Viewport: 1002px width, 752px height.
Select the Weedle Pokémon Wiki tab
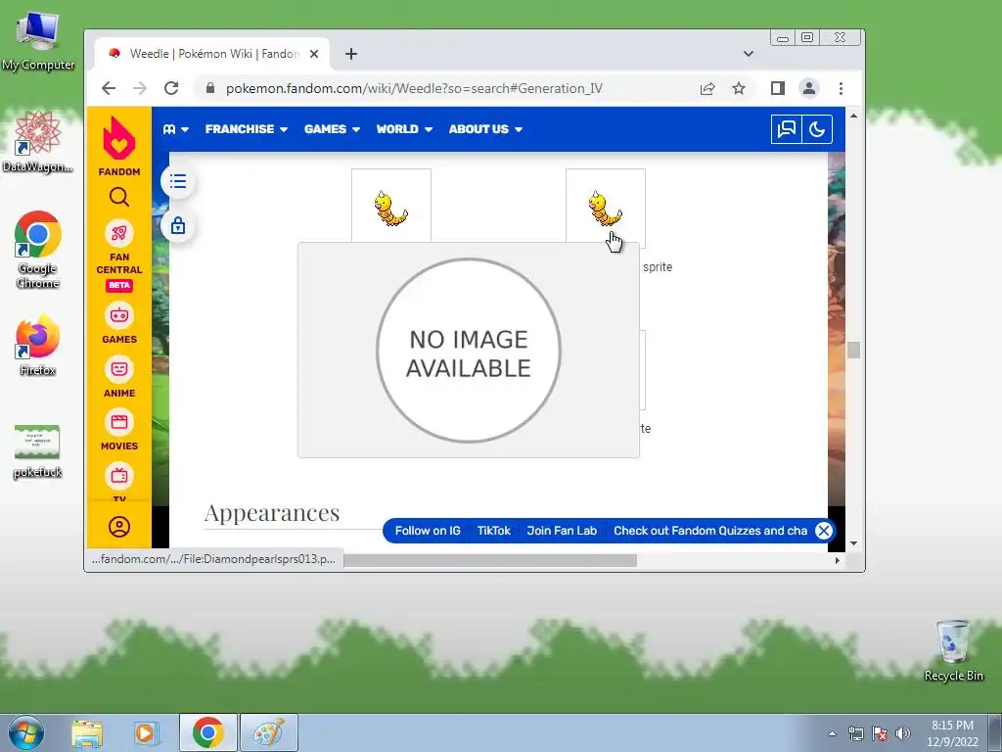(212, 54)
